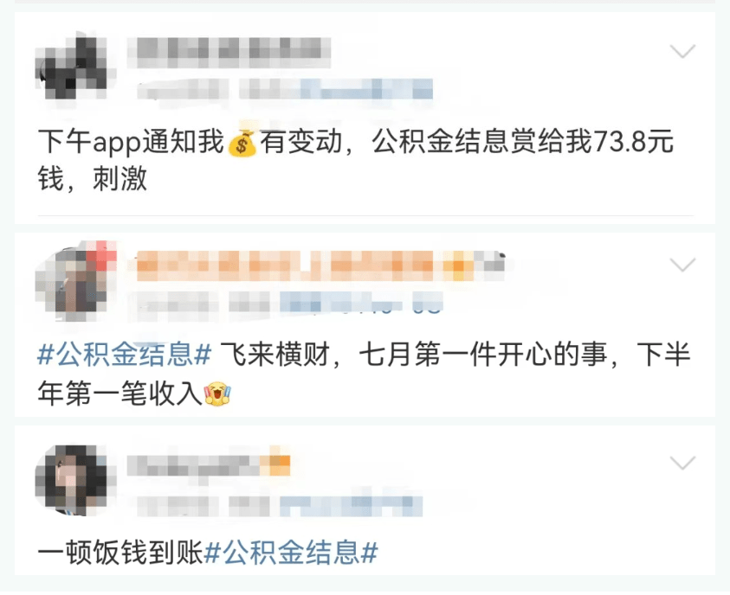This screenshot has width=730, height=595.
Task: Open the avatar of the 73.8元 post author
Action: 71,66
